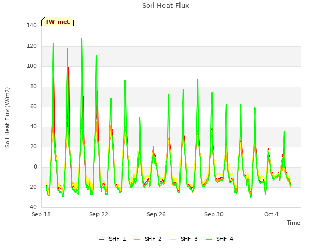
Task: Click the Sep 22 x-axis label
Action: [99, 214]
